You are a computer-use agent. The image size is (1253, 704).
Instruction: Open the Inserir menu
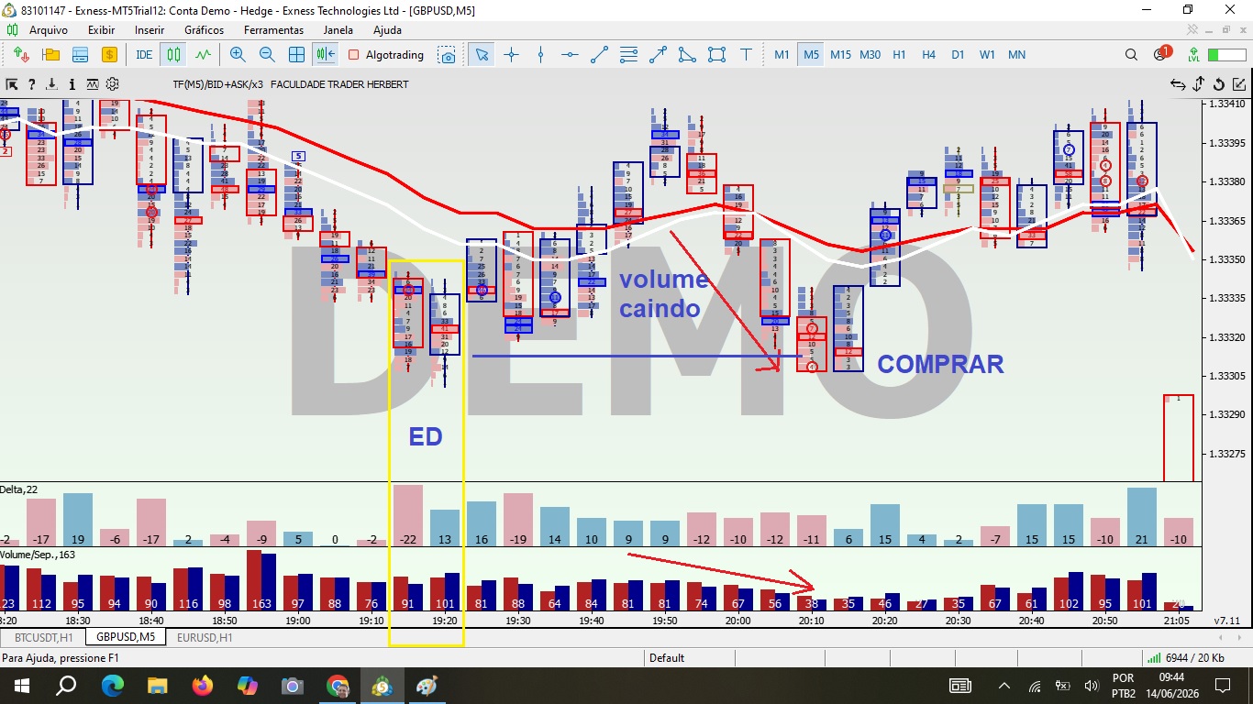click(150, 30)
